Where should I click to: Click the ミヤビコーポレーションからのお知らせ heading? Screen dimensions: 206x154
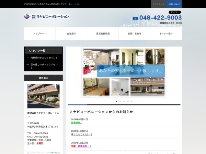pos(101,112)
